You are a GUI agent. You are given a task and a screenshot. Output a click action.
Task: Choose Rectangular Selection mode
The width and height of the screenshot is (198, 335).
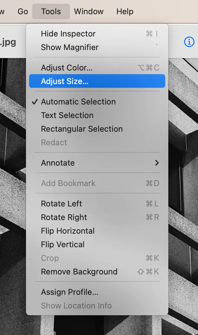click(x=82, y=129)
